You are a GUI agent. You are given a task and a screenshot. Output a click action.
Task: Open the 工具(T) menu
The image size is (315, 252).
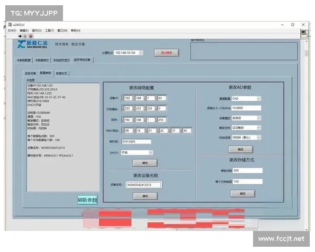coord(49,30)
